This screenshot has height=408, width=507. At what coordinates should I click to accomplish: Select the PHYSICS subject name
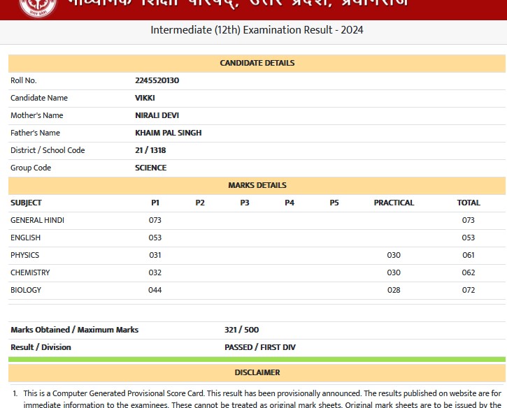click(24, 255)
